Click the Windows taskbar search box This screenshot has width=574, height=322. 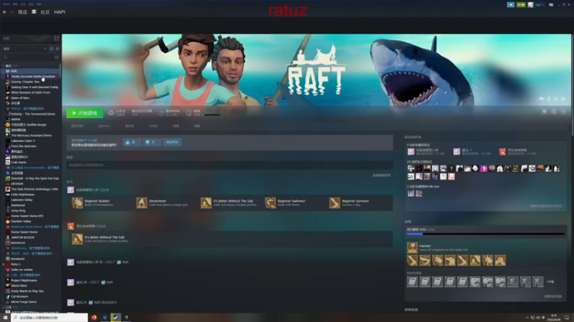coord(50,318)
